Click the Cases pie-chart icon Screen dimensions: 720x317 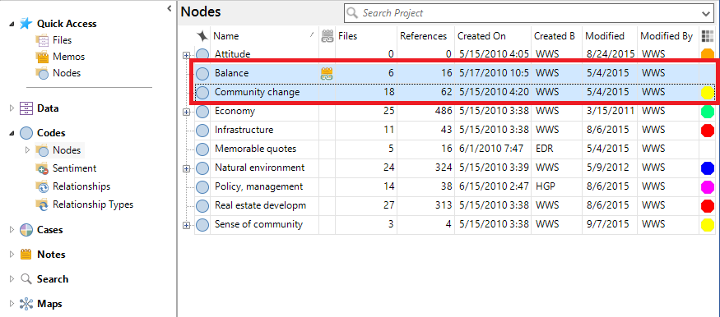click(x=26, y=230)
